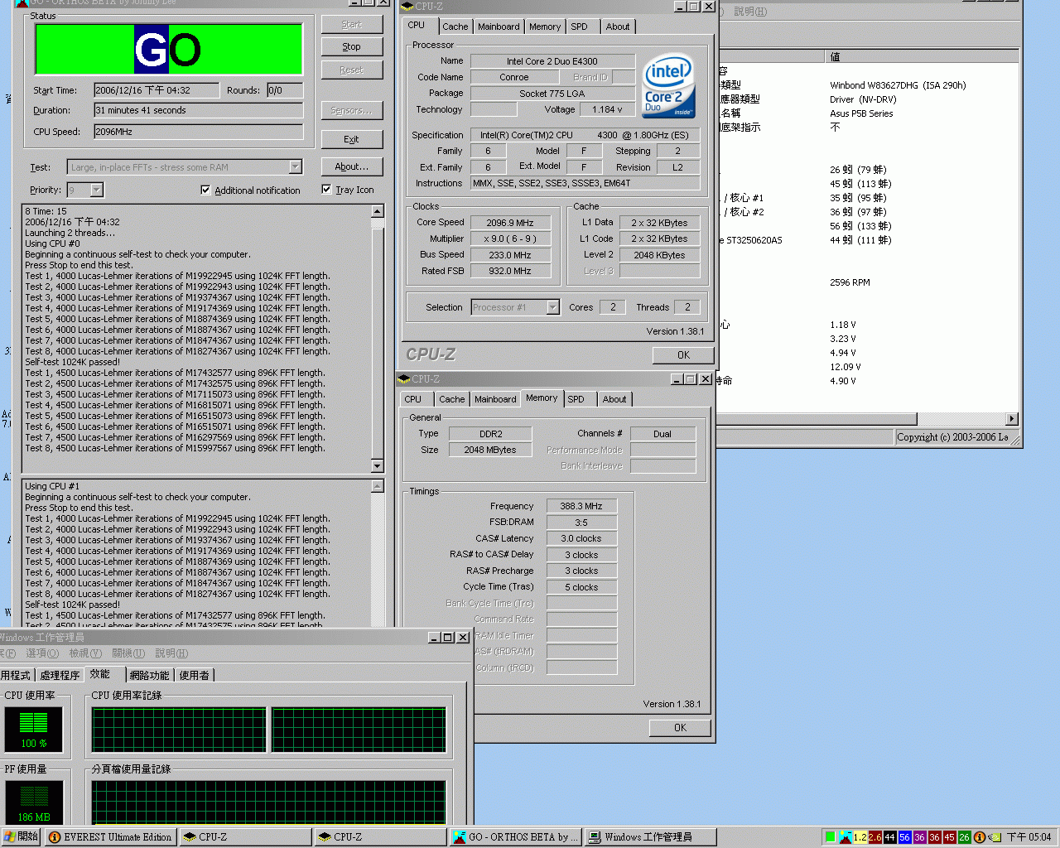The image size is (1060, 848).
Task: Open the Start menu button
Action: [x=21, y=837]
